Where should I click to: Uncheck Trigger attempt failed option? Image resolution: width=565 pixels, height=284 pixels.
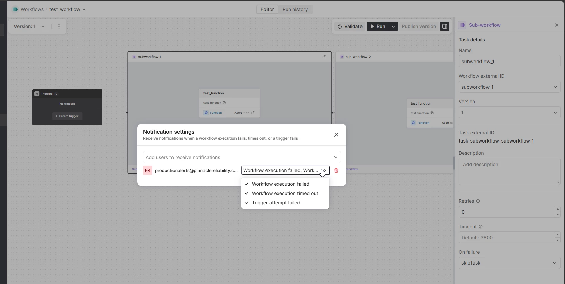[x=285, y=203]
